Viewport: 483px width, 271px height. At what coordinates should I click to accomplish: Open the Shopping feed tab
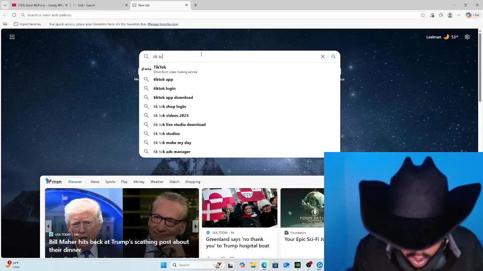pos(192,182)
